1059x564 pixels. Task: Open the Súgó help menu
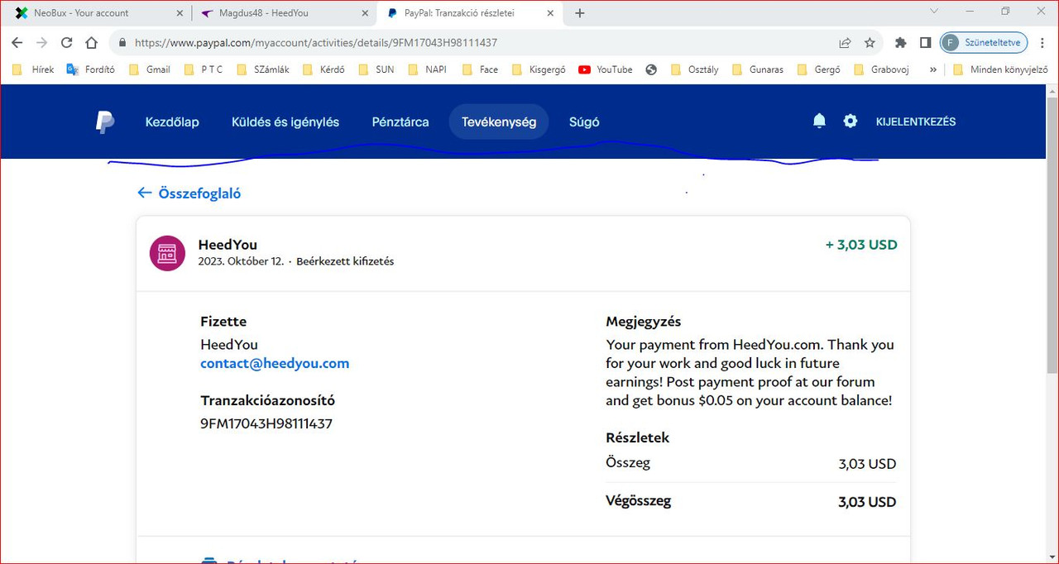tap(584, 122)
